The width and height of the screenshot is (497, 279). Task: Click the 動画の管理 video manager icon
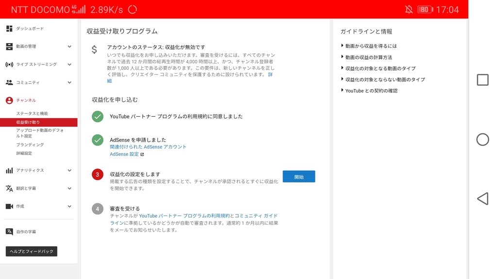(x=9, y=46)
